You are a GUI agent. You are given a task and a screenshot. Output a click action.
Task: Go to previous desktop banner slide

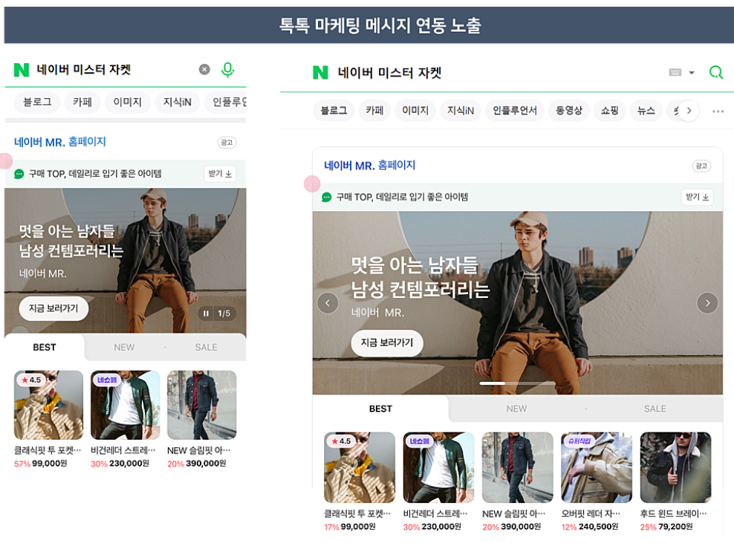(328, 303)
